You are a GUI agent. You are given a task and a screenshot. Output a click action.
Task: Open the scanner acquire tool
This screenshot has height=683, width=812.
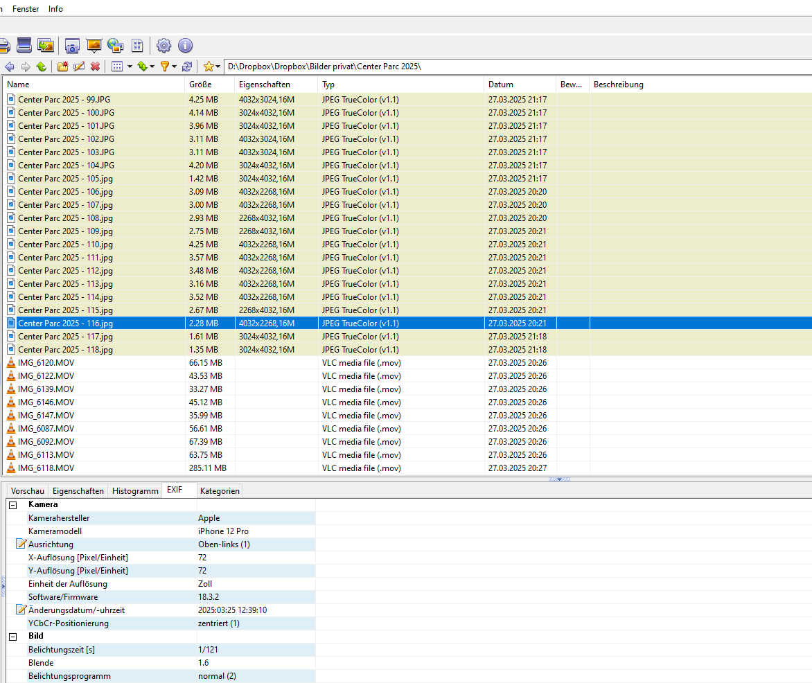pyautogui.click(x=24, y=46)
